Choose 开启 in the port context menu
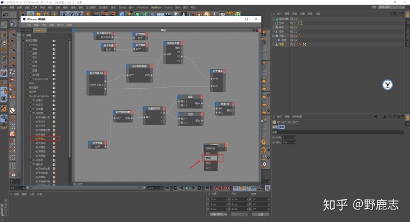The image size is (410, 222). [x=211, y=158]
